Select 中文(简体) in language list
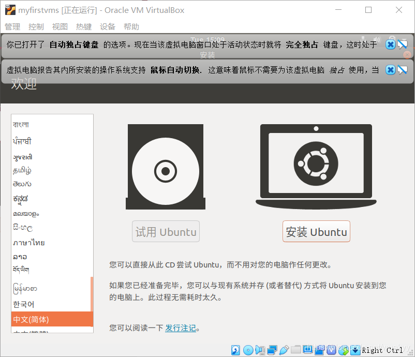This screenshot has height=357, width=415. [52, 319]
